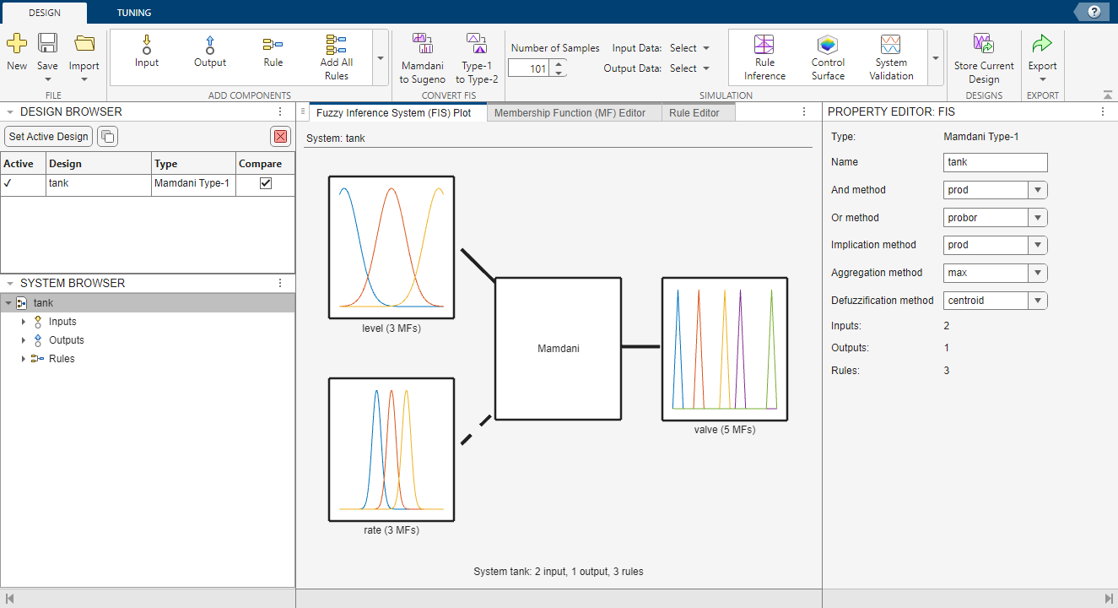Store Current Design

(x=984, y=52)
